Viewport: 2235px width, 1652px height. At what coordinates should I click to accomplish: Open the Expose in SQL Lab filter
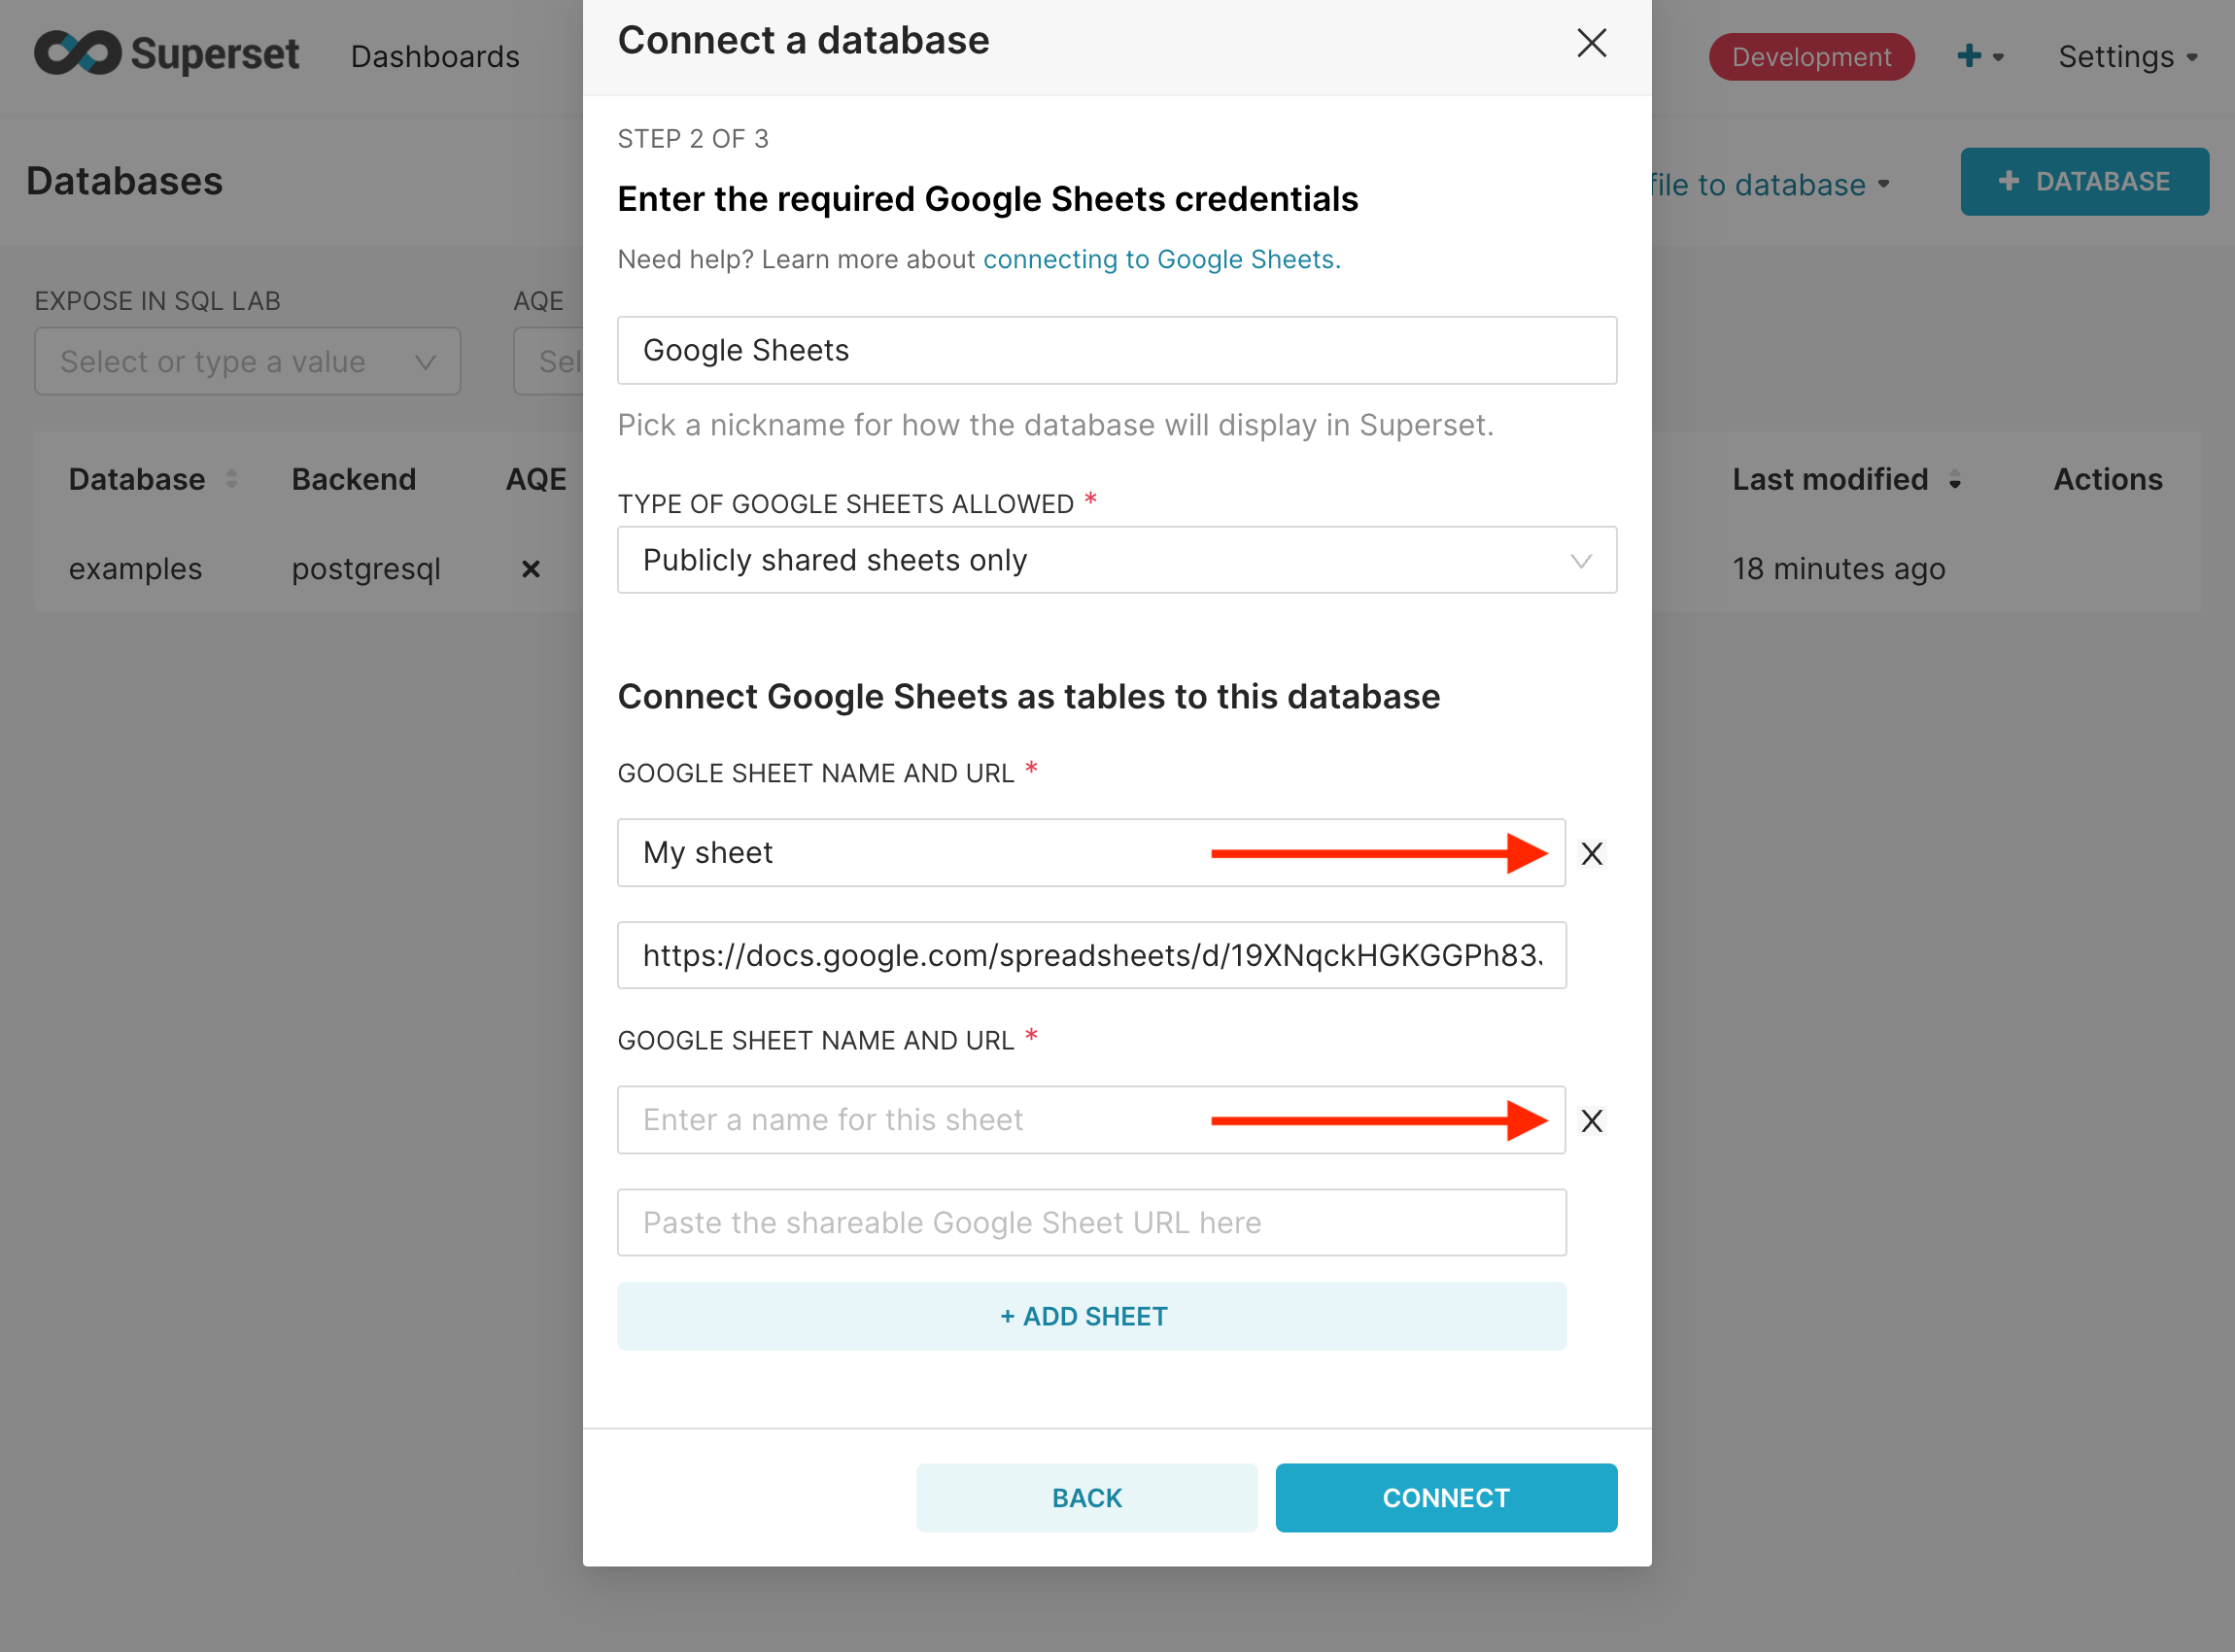coord(247,361)
